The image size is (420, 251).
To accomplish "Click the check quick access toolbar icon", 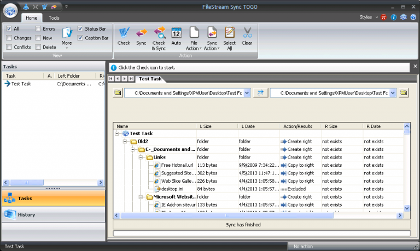I will [x=44, y=7].
